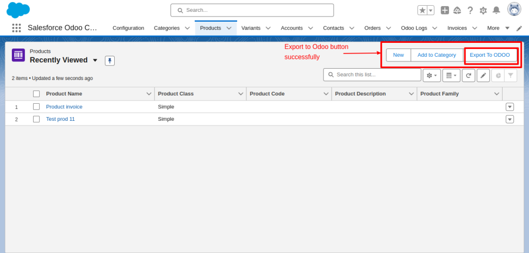This screenshot has width=529, height=253.
Task: Open the Categories tab chevron
Action: coord(187,28)
